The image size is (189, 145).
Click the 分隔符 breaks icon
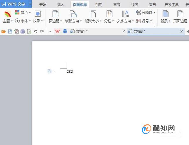[x=139, y=13]
